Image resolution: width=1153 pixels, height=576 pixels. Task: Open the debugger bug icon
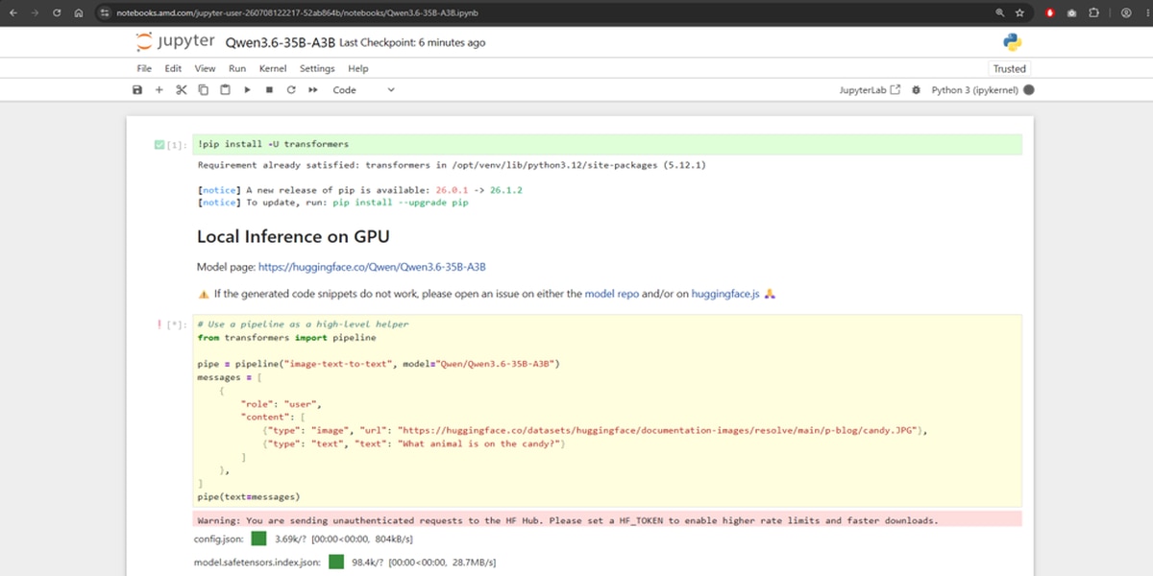click(916, 90)
